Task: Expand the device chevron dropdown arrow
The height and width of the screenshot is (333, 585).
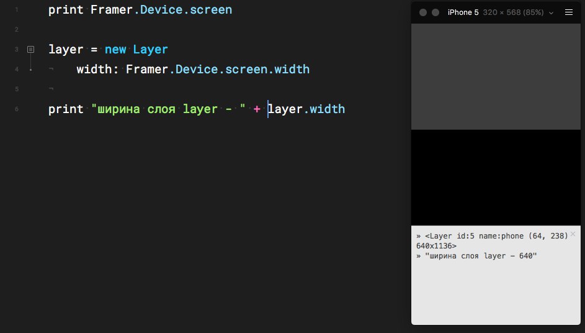Action: [x=551, y=12]
